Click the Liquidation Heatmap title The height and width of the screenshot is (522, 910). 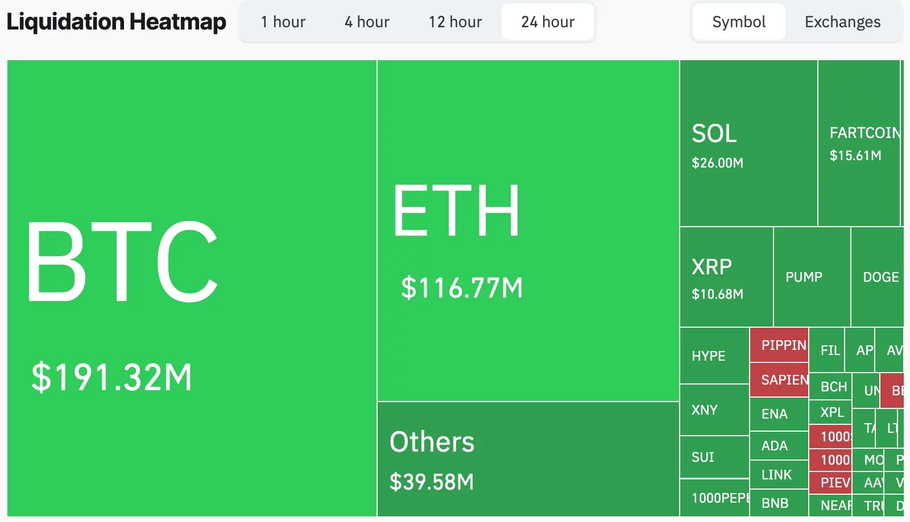[x=116, y=22]
